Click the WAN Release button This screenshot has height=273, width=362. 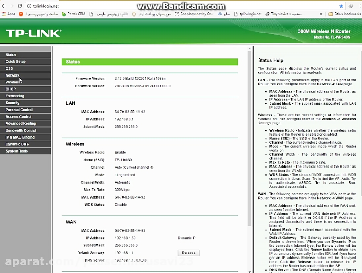189,253
